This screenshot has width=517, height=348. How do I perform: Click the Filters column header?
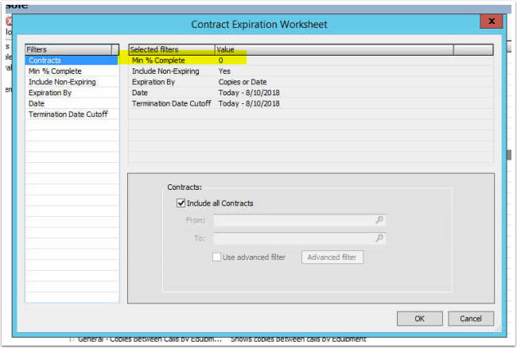68,49
